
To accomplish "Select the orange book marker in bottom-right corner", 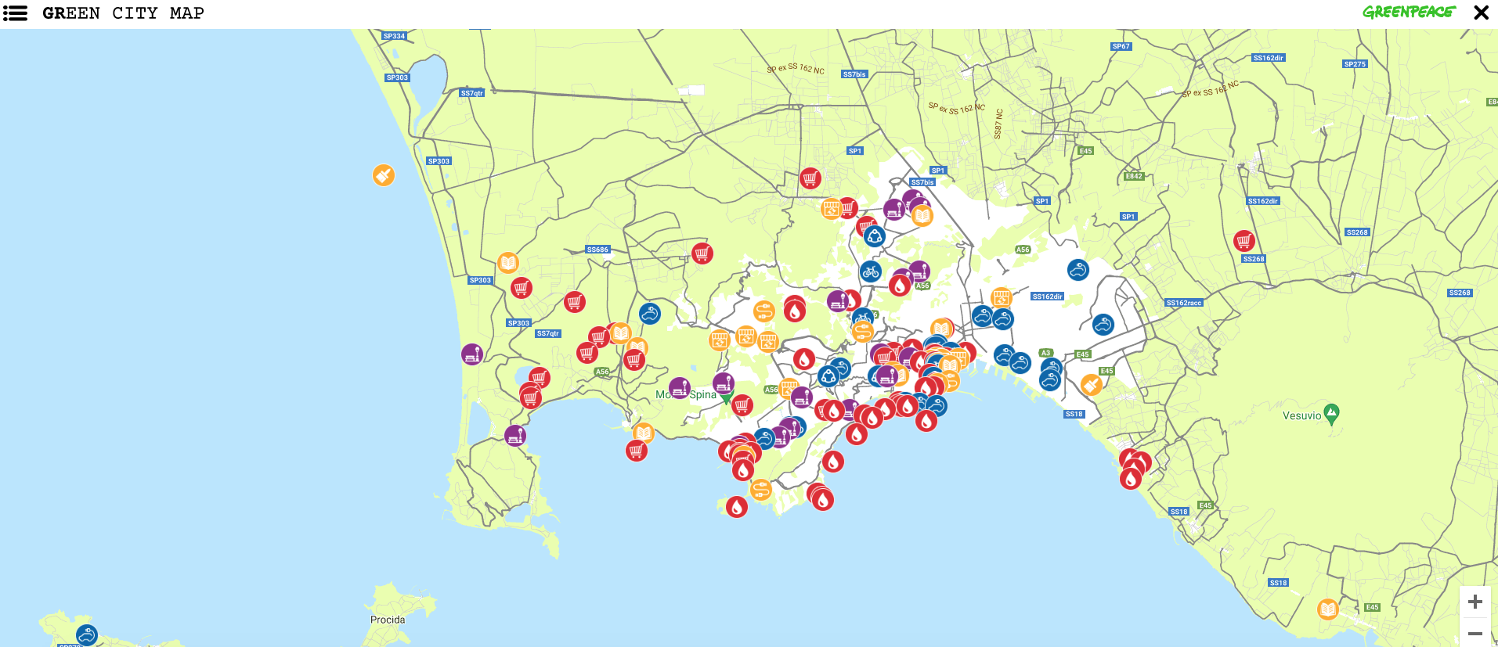I will click(1328, 609).
